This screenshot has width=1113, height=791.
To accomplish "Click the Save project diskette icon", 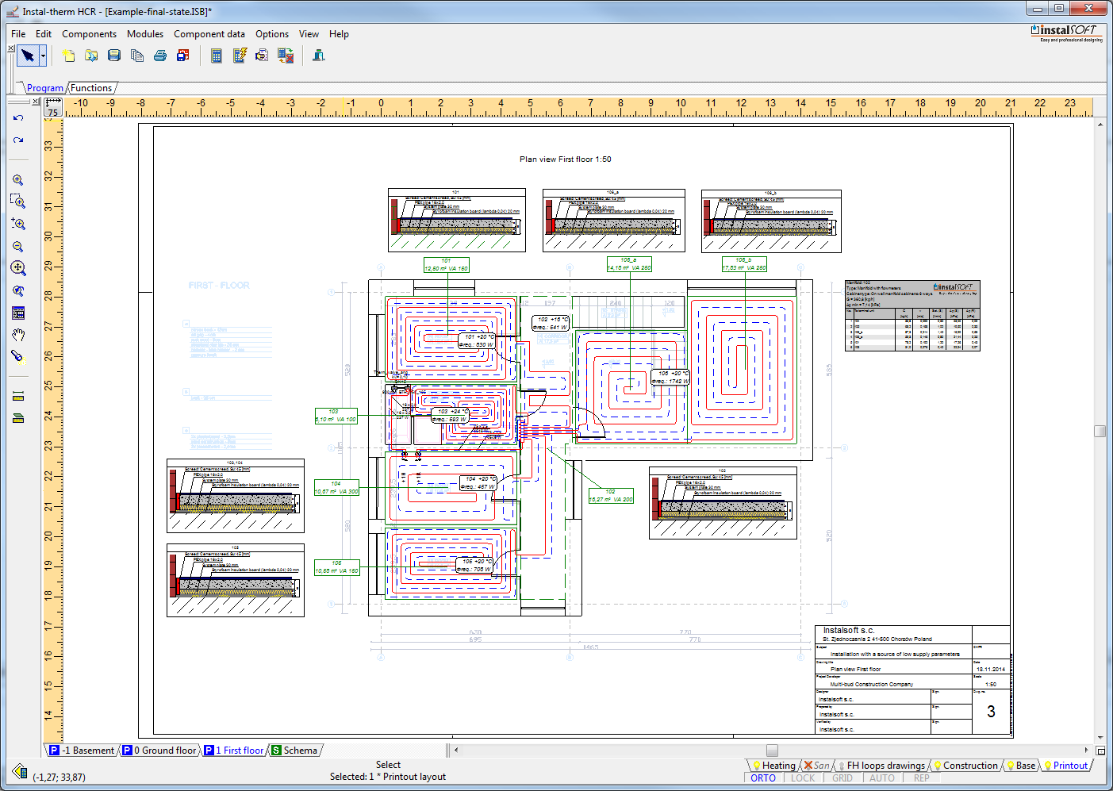I will click(x=114, y=56).
